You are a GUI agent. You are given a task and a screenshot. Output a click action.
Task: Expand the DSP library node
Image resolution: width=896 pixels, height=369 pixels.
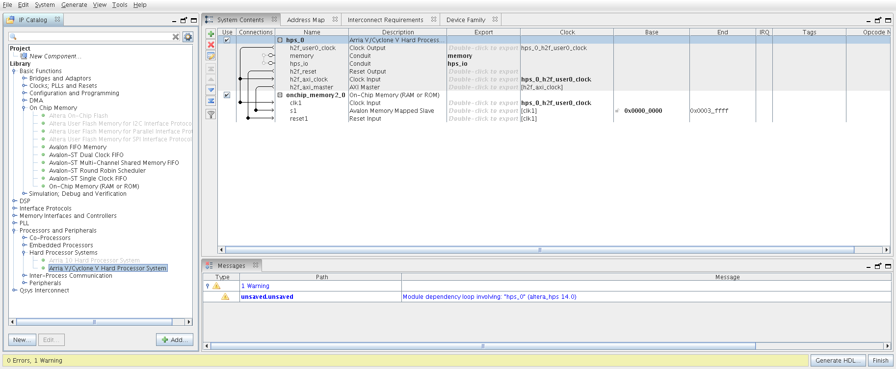tap(14, 201)
